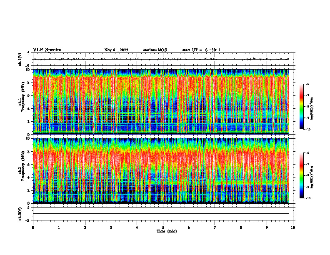Click time axis tick label "4"

137,227
